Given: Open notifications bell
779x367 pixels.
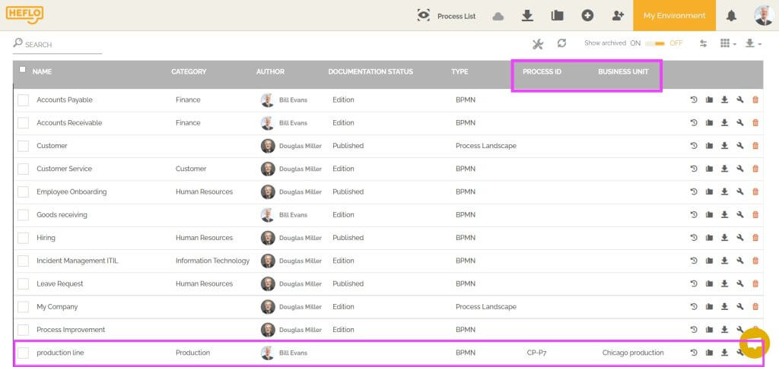Looking at the screenshot, I should click(x=731, y=16).
